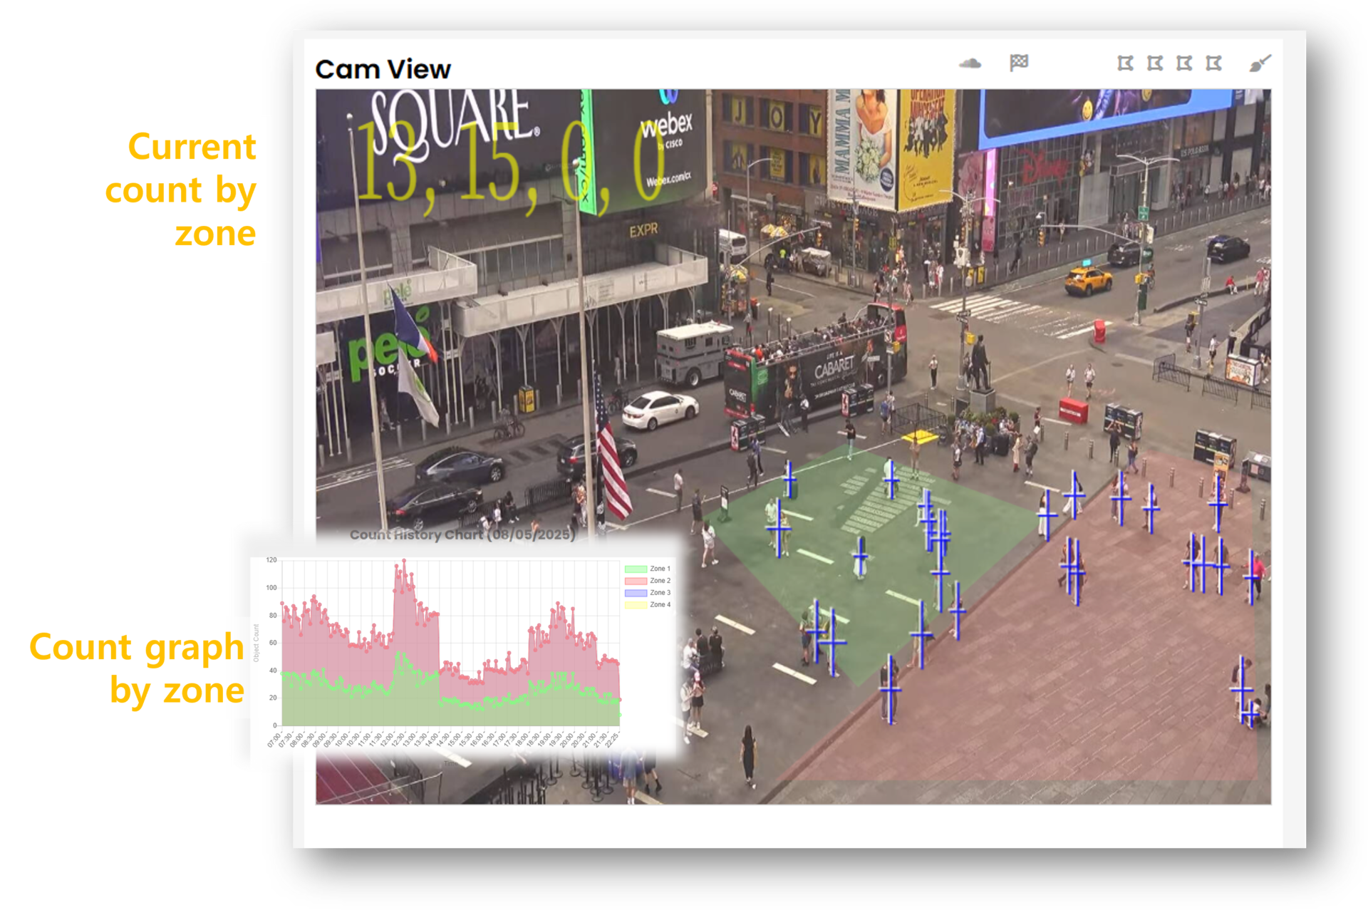Click the Cam View heading

point(383,69)
